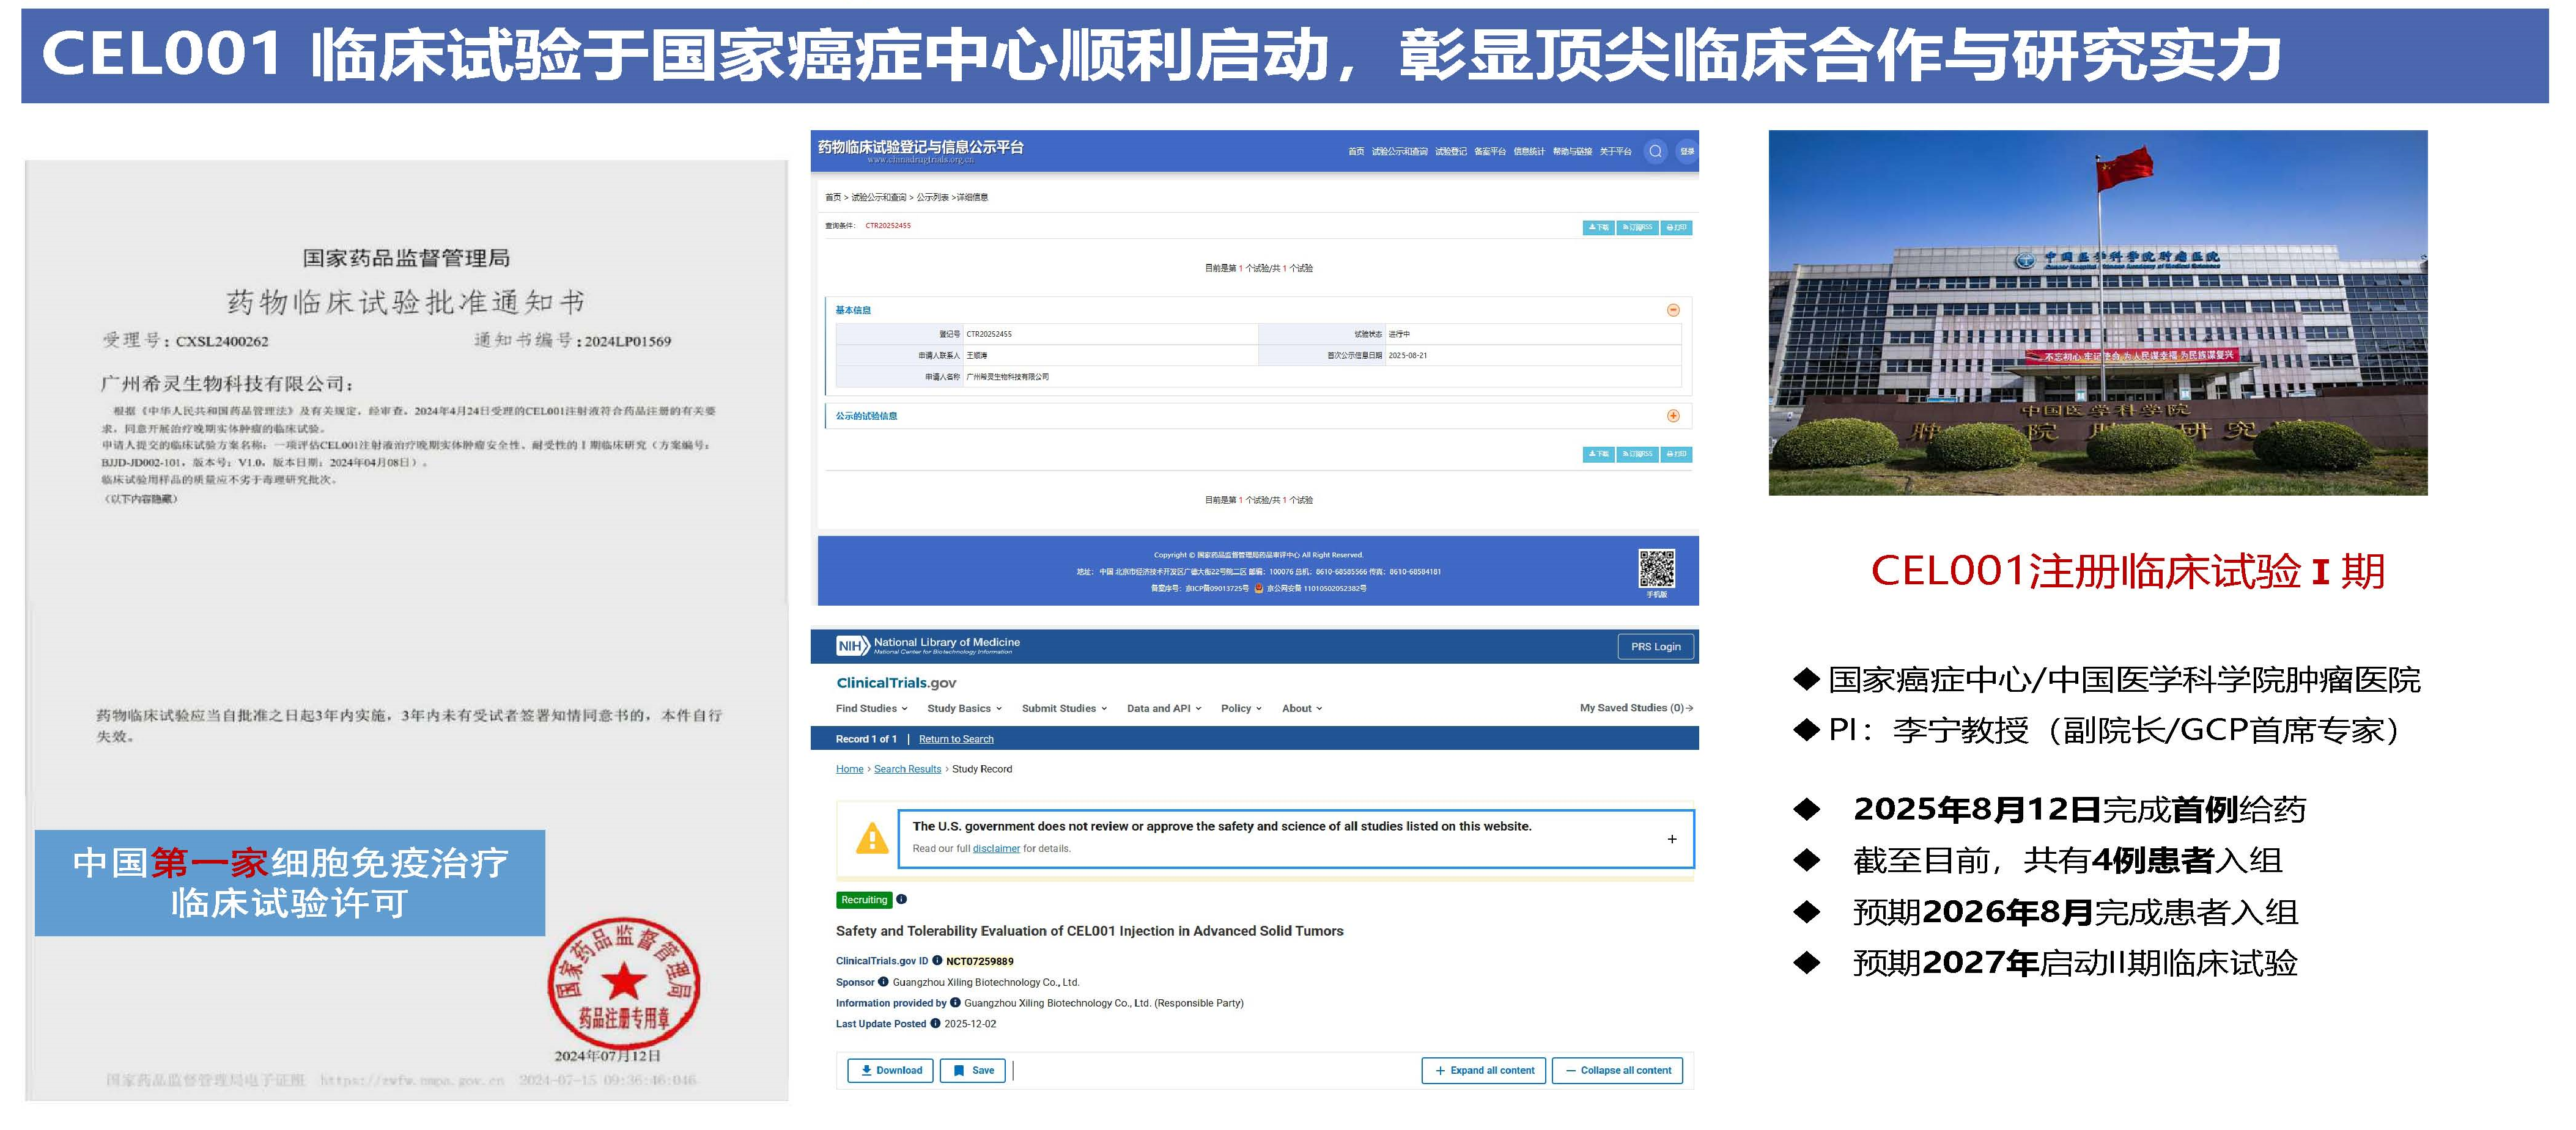
Task: Click the QR code for mobile version
Action: click(x=1656, y=568)
